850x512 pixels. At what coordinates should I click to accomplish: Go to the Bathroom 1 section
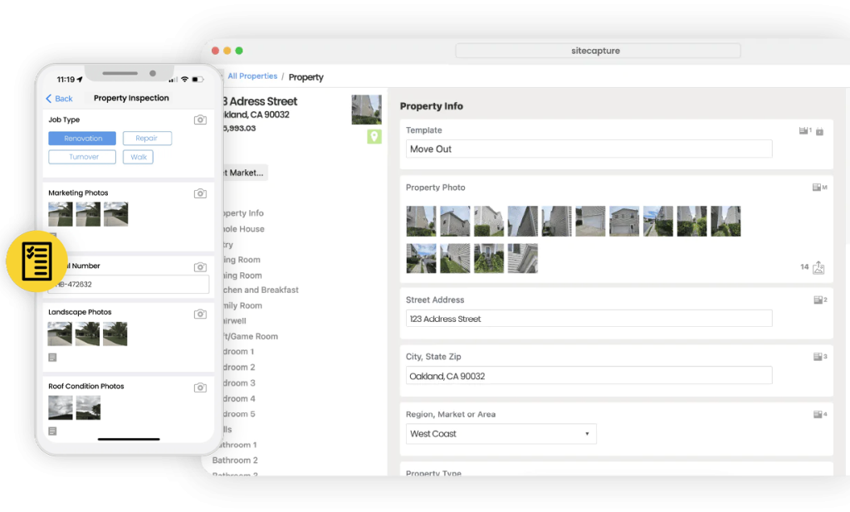coord(237,445)
